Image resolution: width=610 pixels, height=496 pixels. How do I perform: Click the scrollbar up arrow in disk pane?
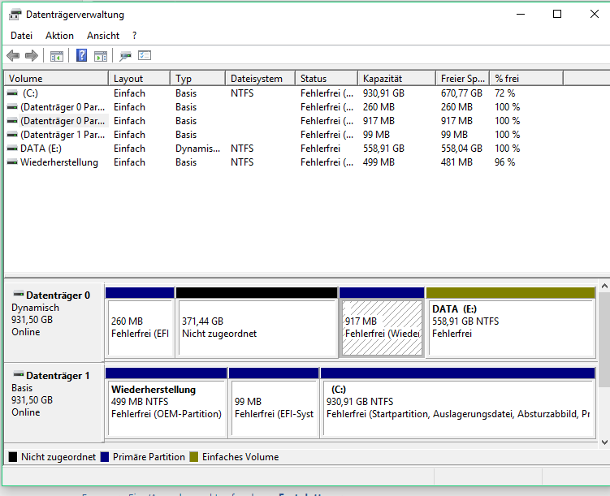coord(604,287)
